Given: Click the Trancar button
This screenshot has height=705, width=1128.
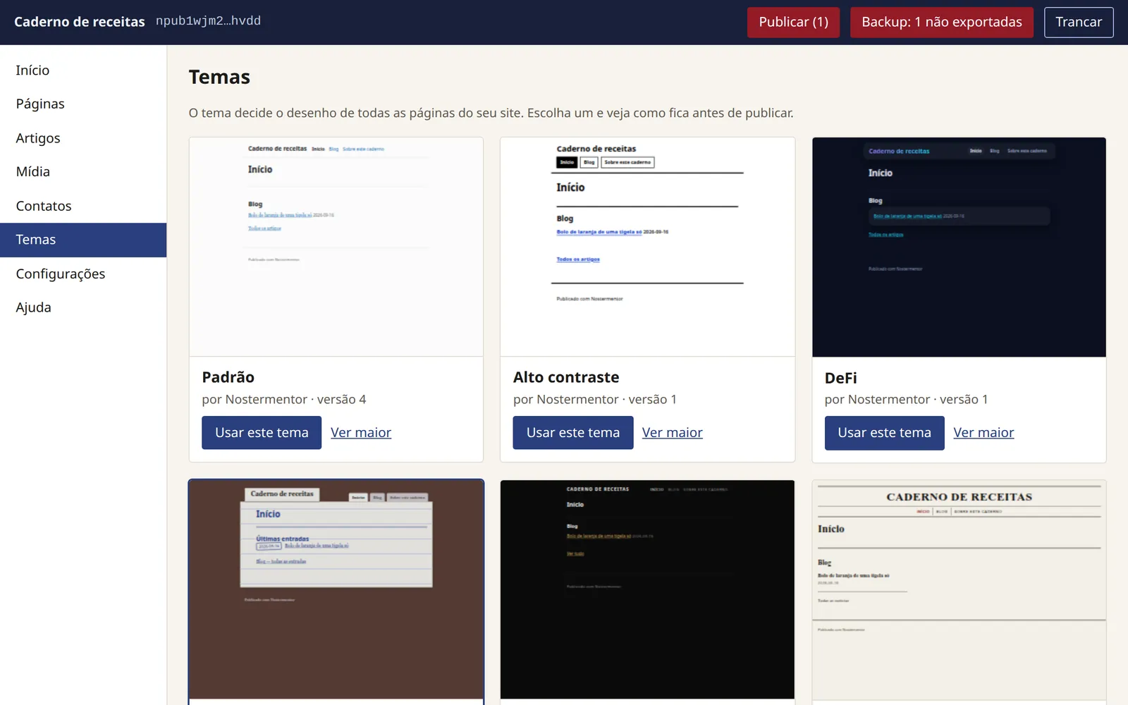Looking at the screenshot, I should coord(1078,22).
